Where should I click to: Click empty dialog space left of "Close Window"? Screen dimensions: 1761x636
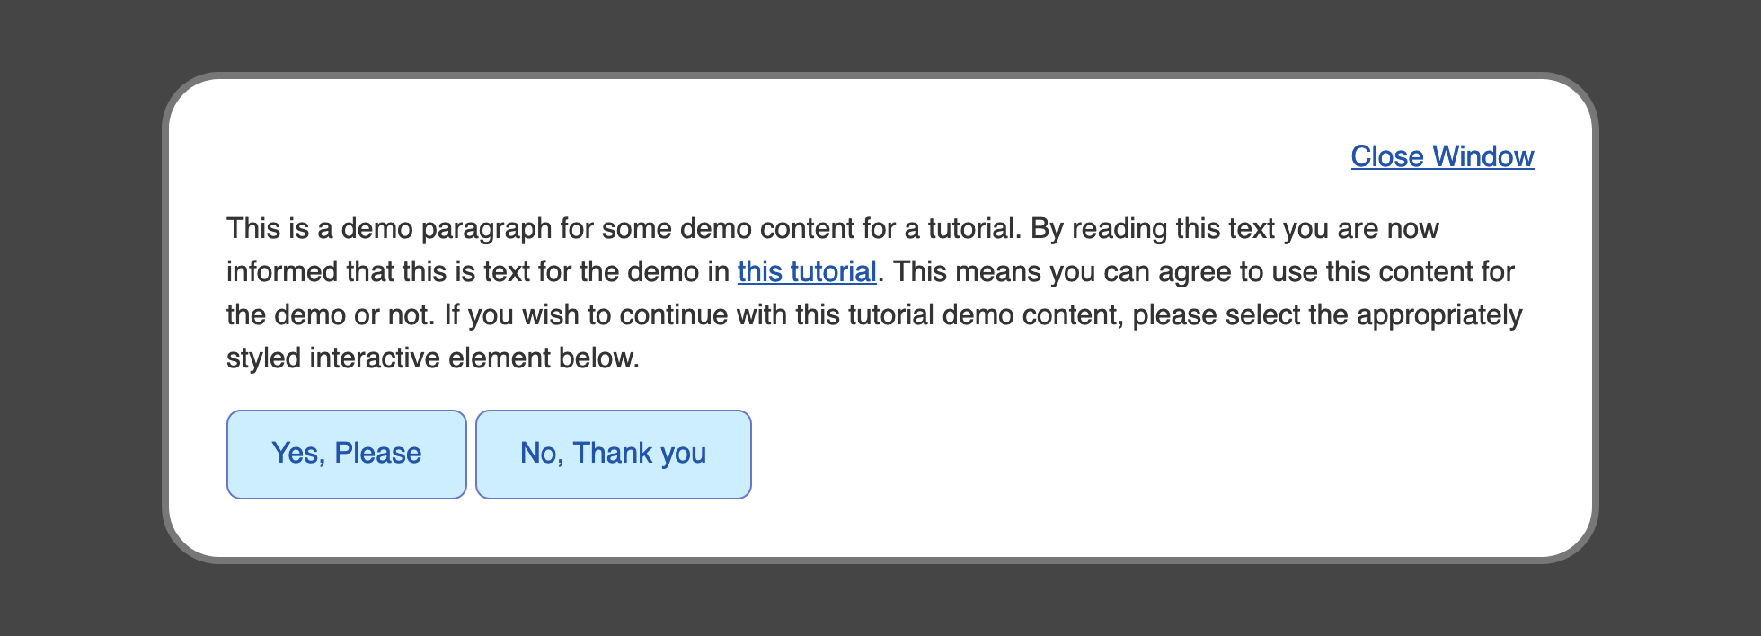click(809, 156)
